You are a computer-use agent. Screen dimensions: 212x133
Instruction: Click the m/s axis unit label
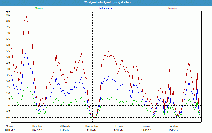(8, 12)
